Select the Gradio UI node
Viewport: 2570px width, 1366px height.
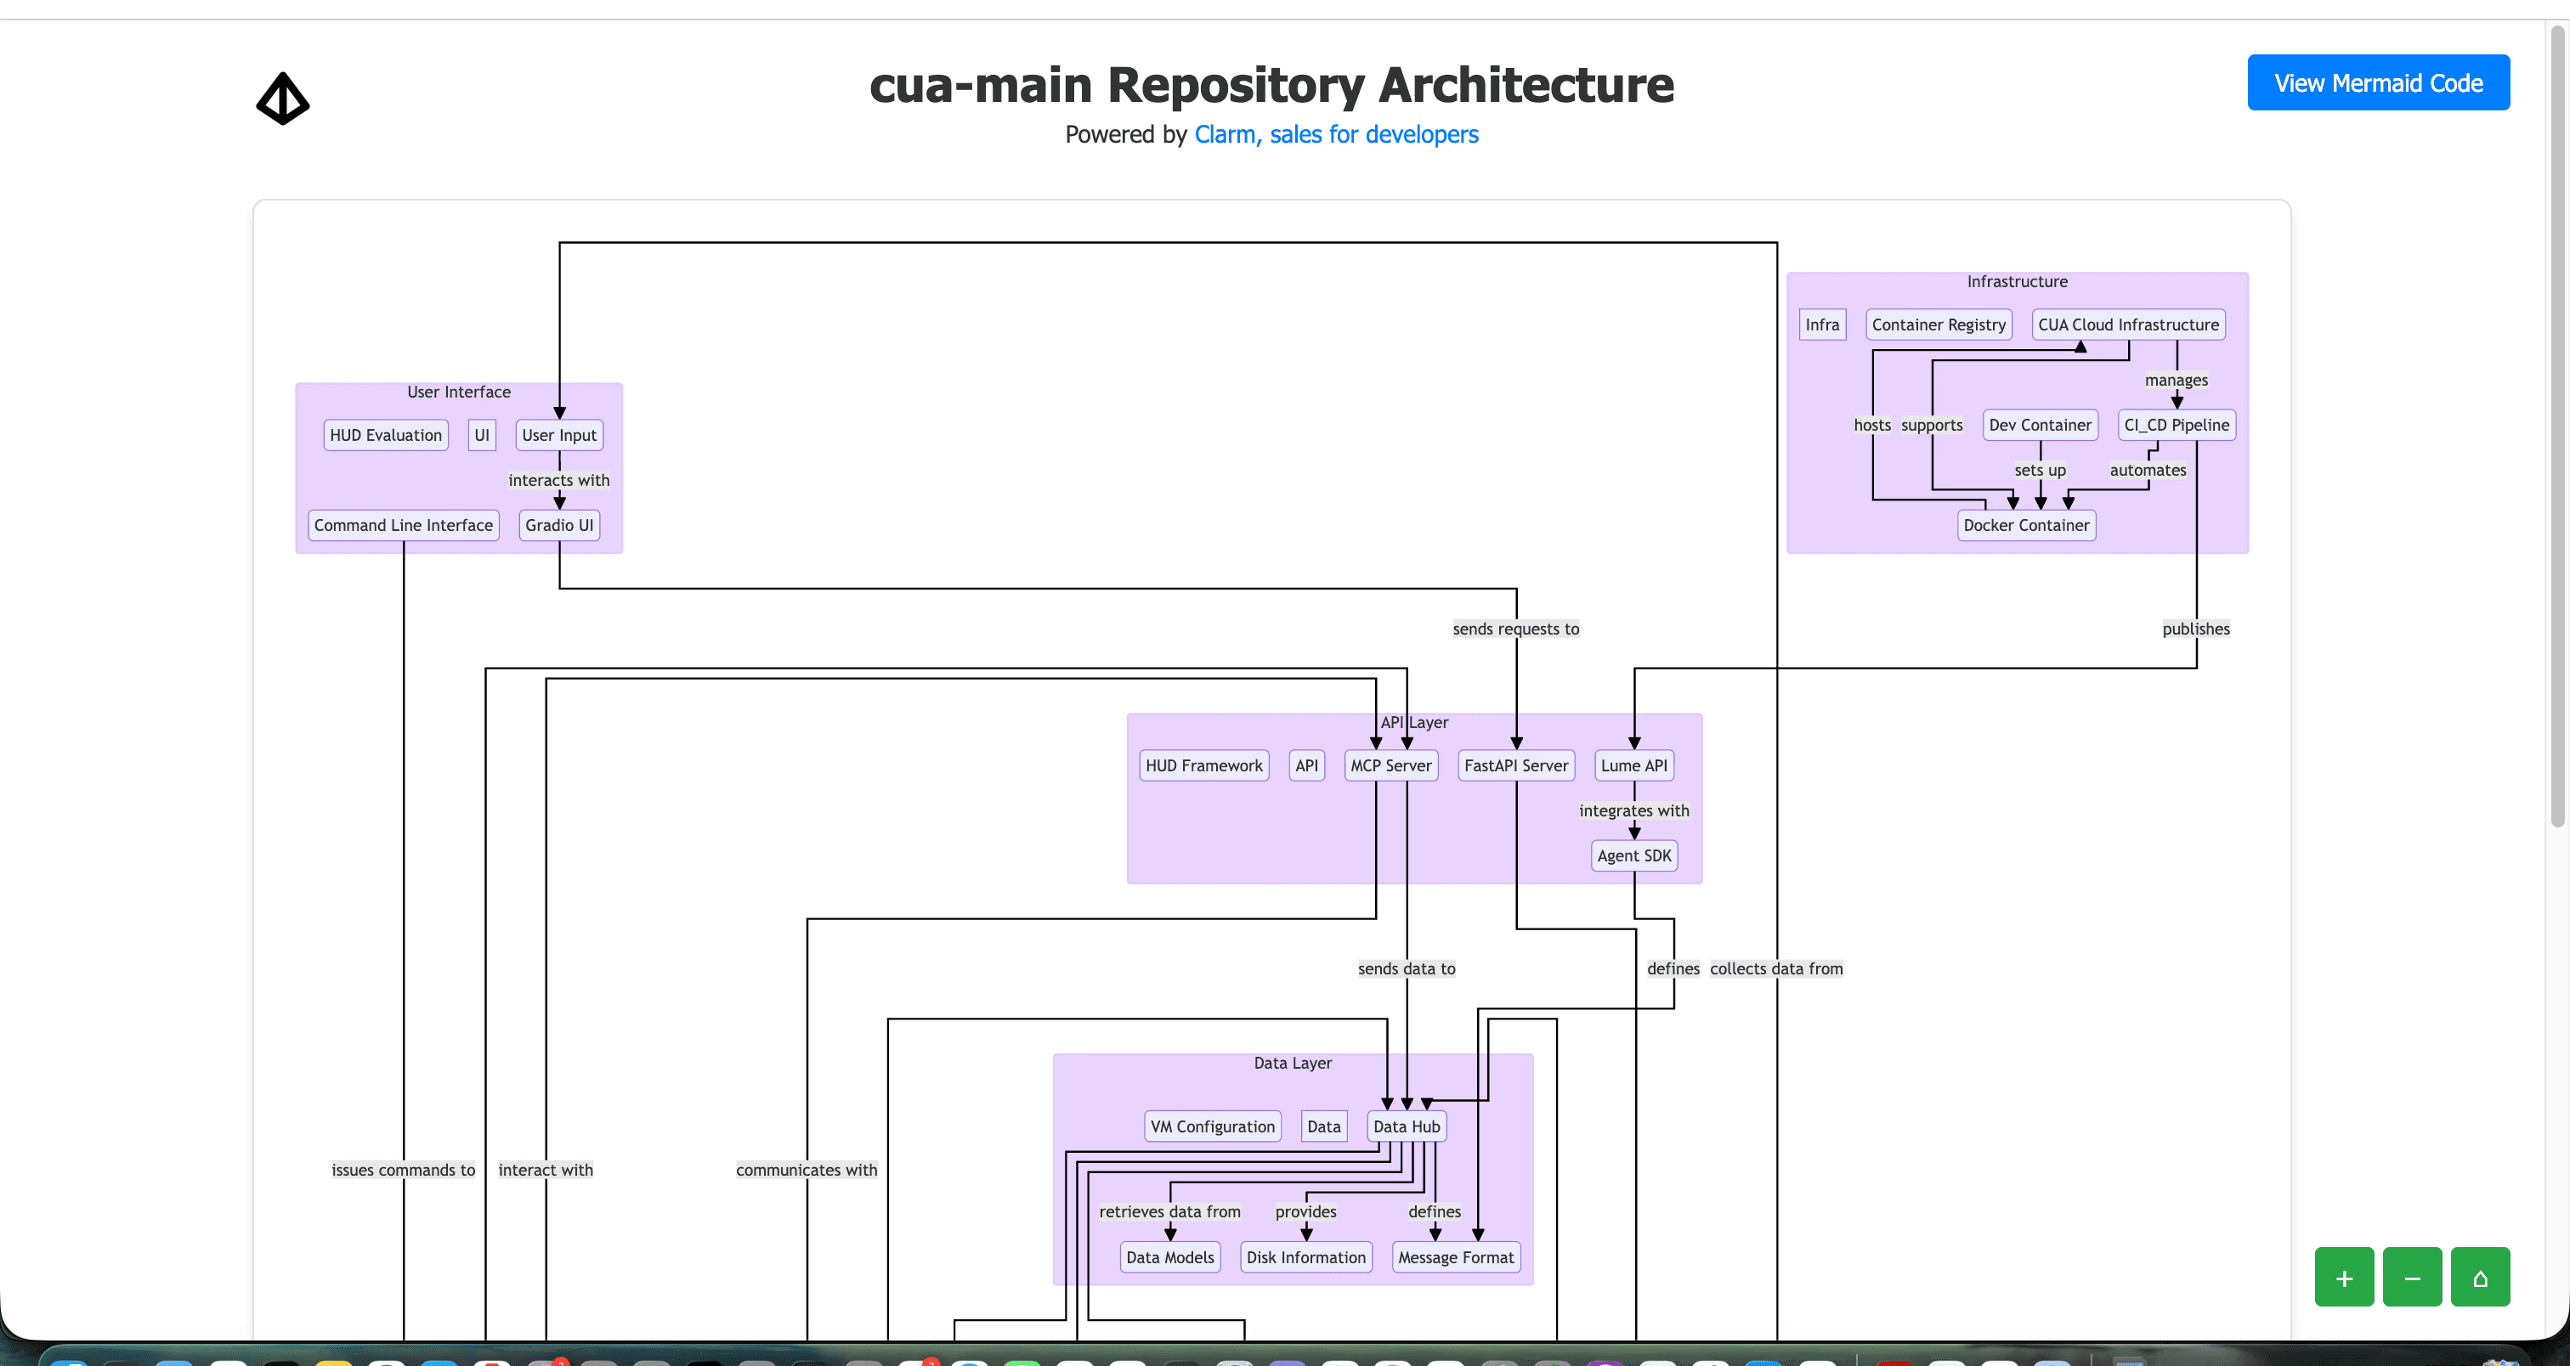pyautogui.click(x=558, y=524)
